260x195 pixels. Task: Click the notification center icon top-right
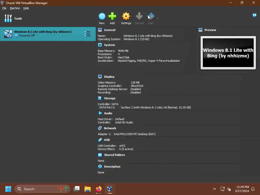(x=254, y=15)
